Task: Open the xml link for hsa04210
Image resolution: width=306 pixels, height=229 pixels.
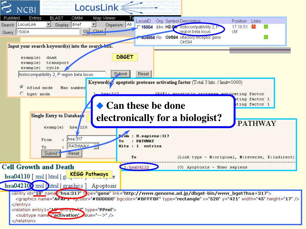Action: tap(40, 186)
